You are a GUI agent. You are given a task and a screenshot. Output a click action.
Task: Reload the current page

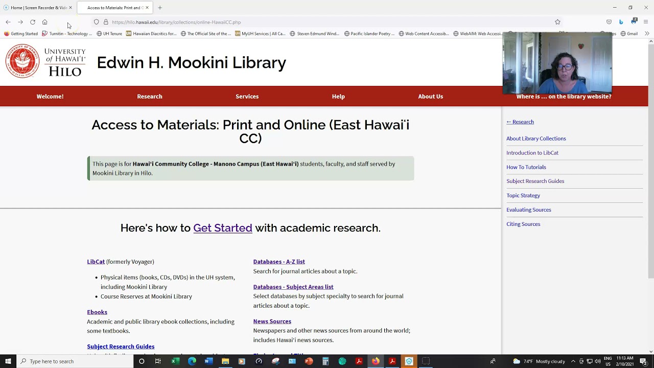(x=33, y=22)
